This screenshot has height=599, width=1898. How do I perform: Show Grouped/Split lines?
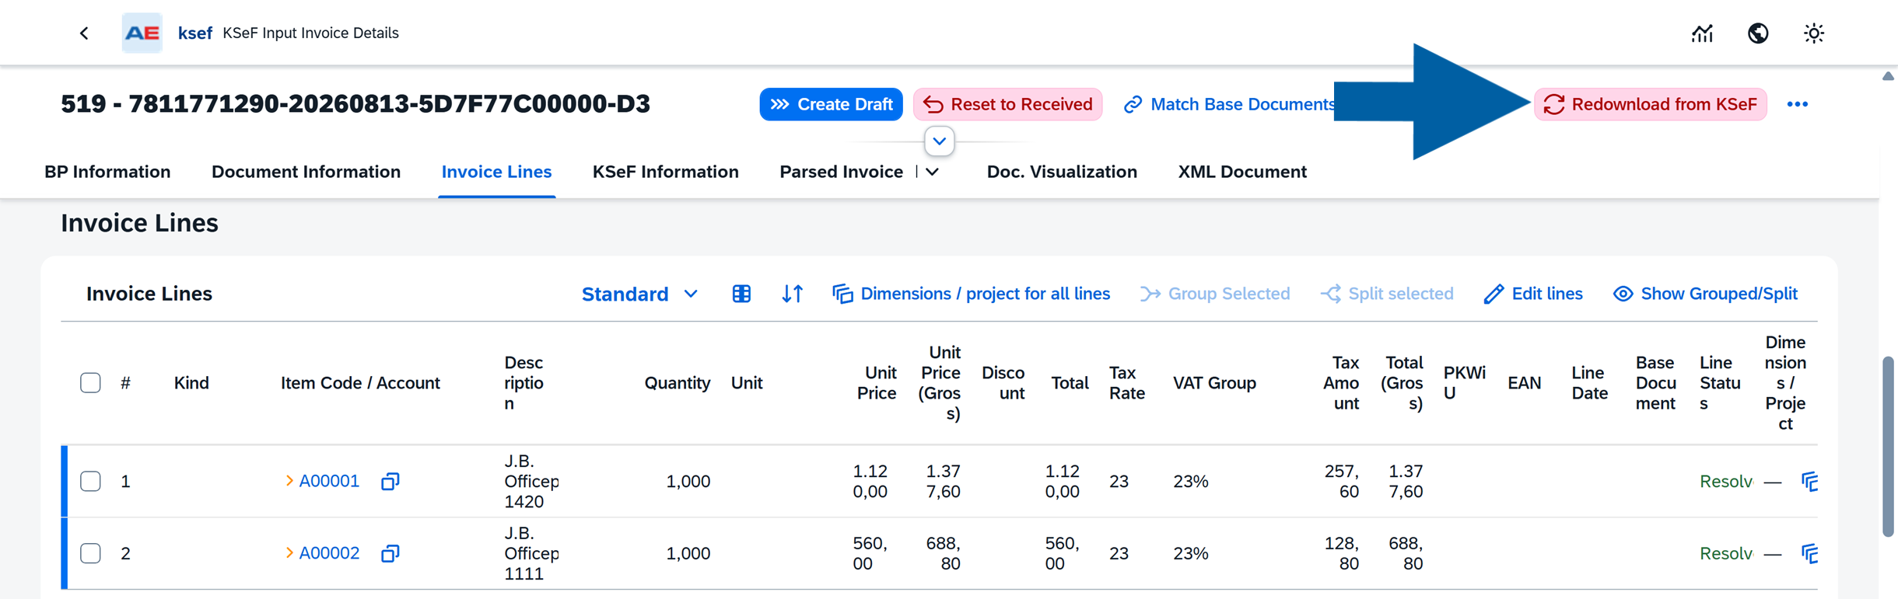coord(1705,294)
